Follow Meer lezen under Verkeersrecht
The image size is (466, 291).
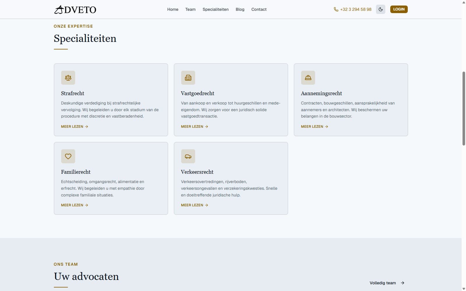pos(195,205)
